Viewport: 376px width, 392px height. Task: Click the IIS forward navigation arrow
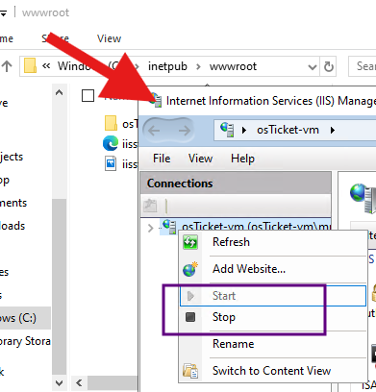[185, 131]
